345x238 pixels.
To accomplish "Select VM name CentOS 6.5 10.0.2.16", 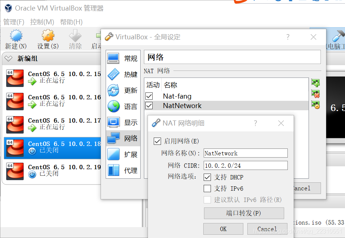I will coord(64,98).
